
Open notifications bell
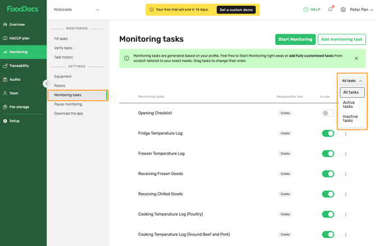point(331,10)
